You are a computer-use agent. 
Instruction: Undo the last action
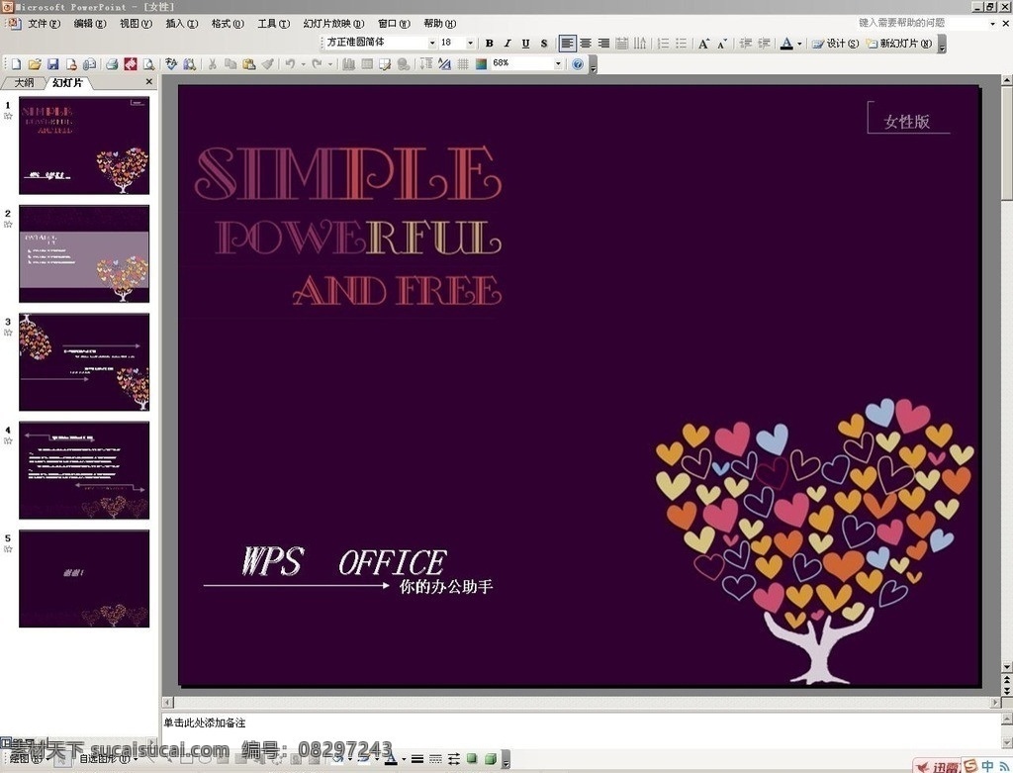290,64
